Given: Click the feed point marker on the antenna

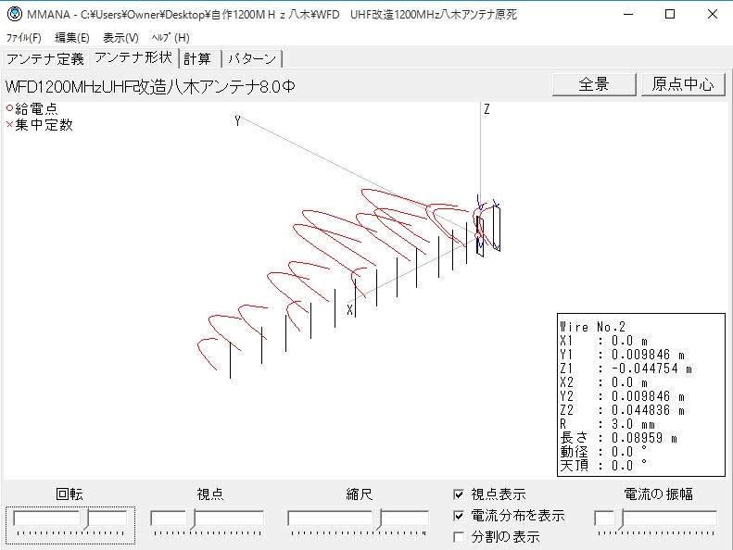Looking at the screenshot, I should pyautogui.click(x=478, y=235).
